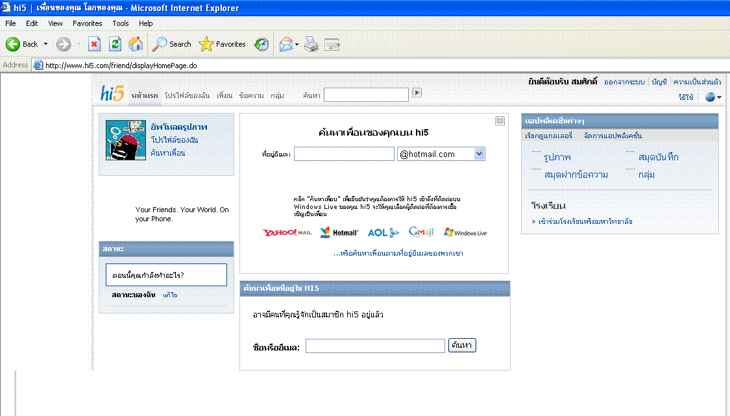Click the hi5 top search field
The image size is (730, 416).
(x=367, y=95)
